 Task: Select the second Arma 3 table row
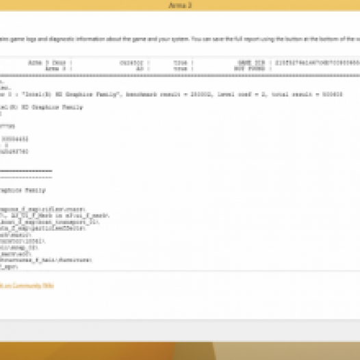pos(180,68)
